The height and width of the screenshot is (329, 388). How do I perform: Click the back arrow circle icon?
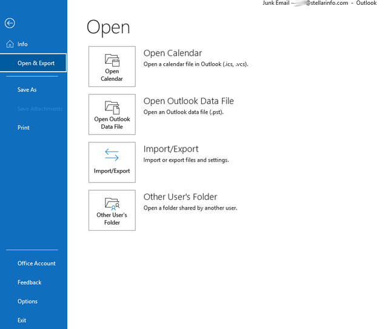coord(10,23)
